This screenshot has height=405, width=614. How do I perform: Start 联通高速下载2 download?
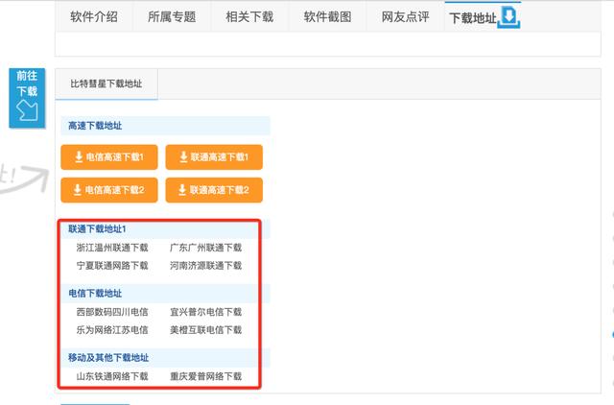214,190
